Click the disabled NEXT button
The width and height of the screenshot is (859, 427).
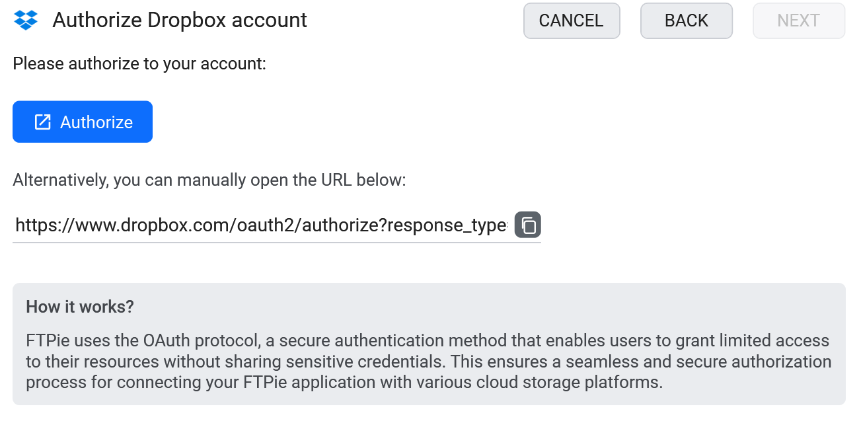tap(799, 20)
